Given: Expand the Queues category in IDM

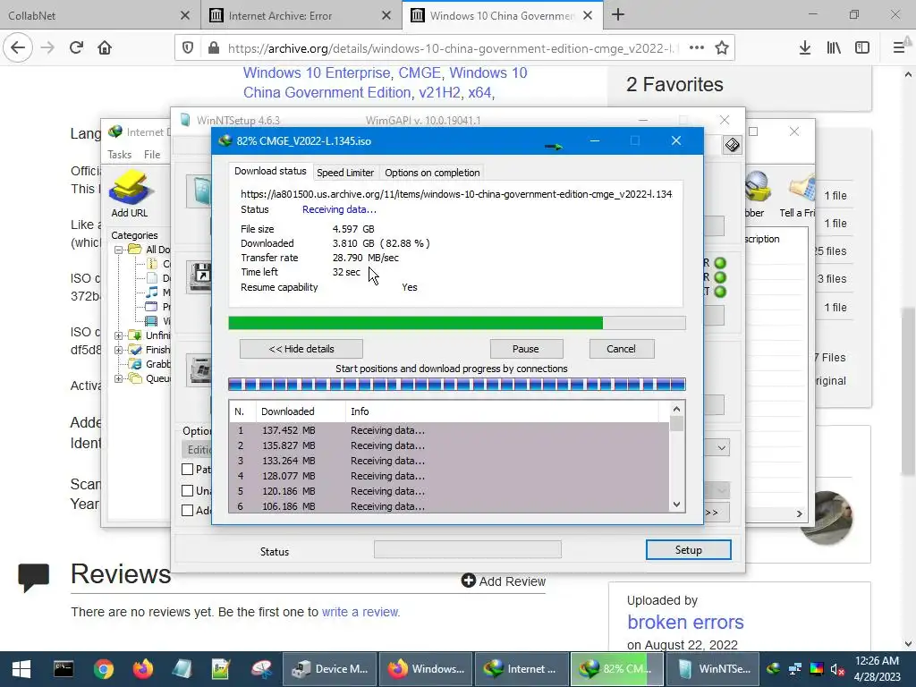Looking at the screenshot, I should point(119,378).
